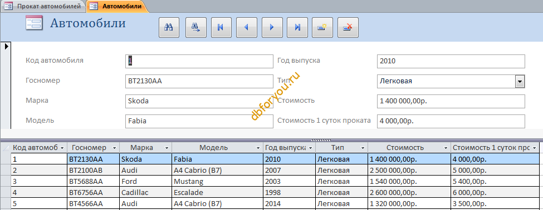Click the Cadillac cell

point(145,192)
